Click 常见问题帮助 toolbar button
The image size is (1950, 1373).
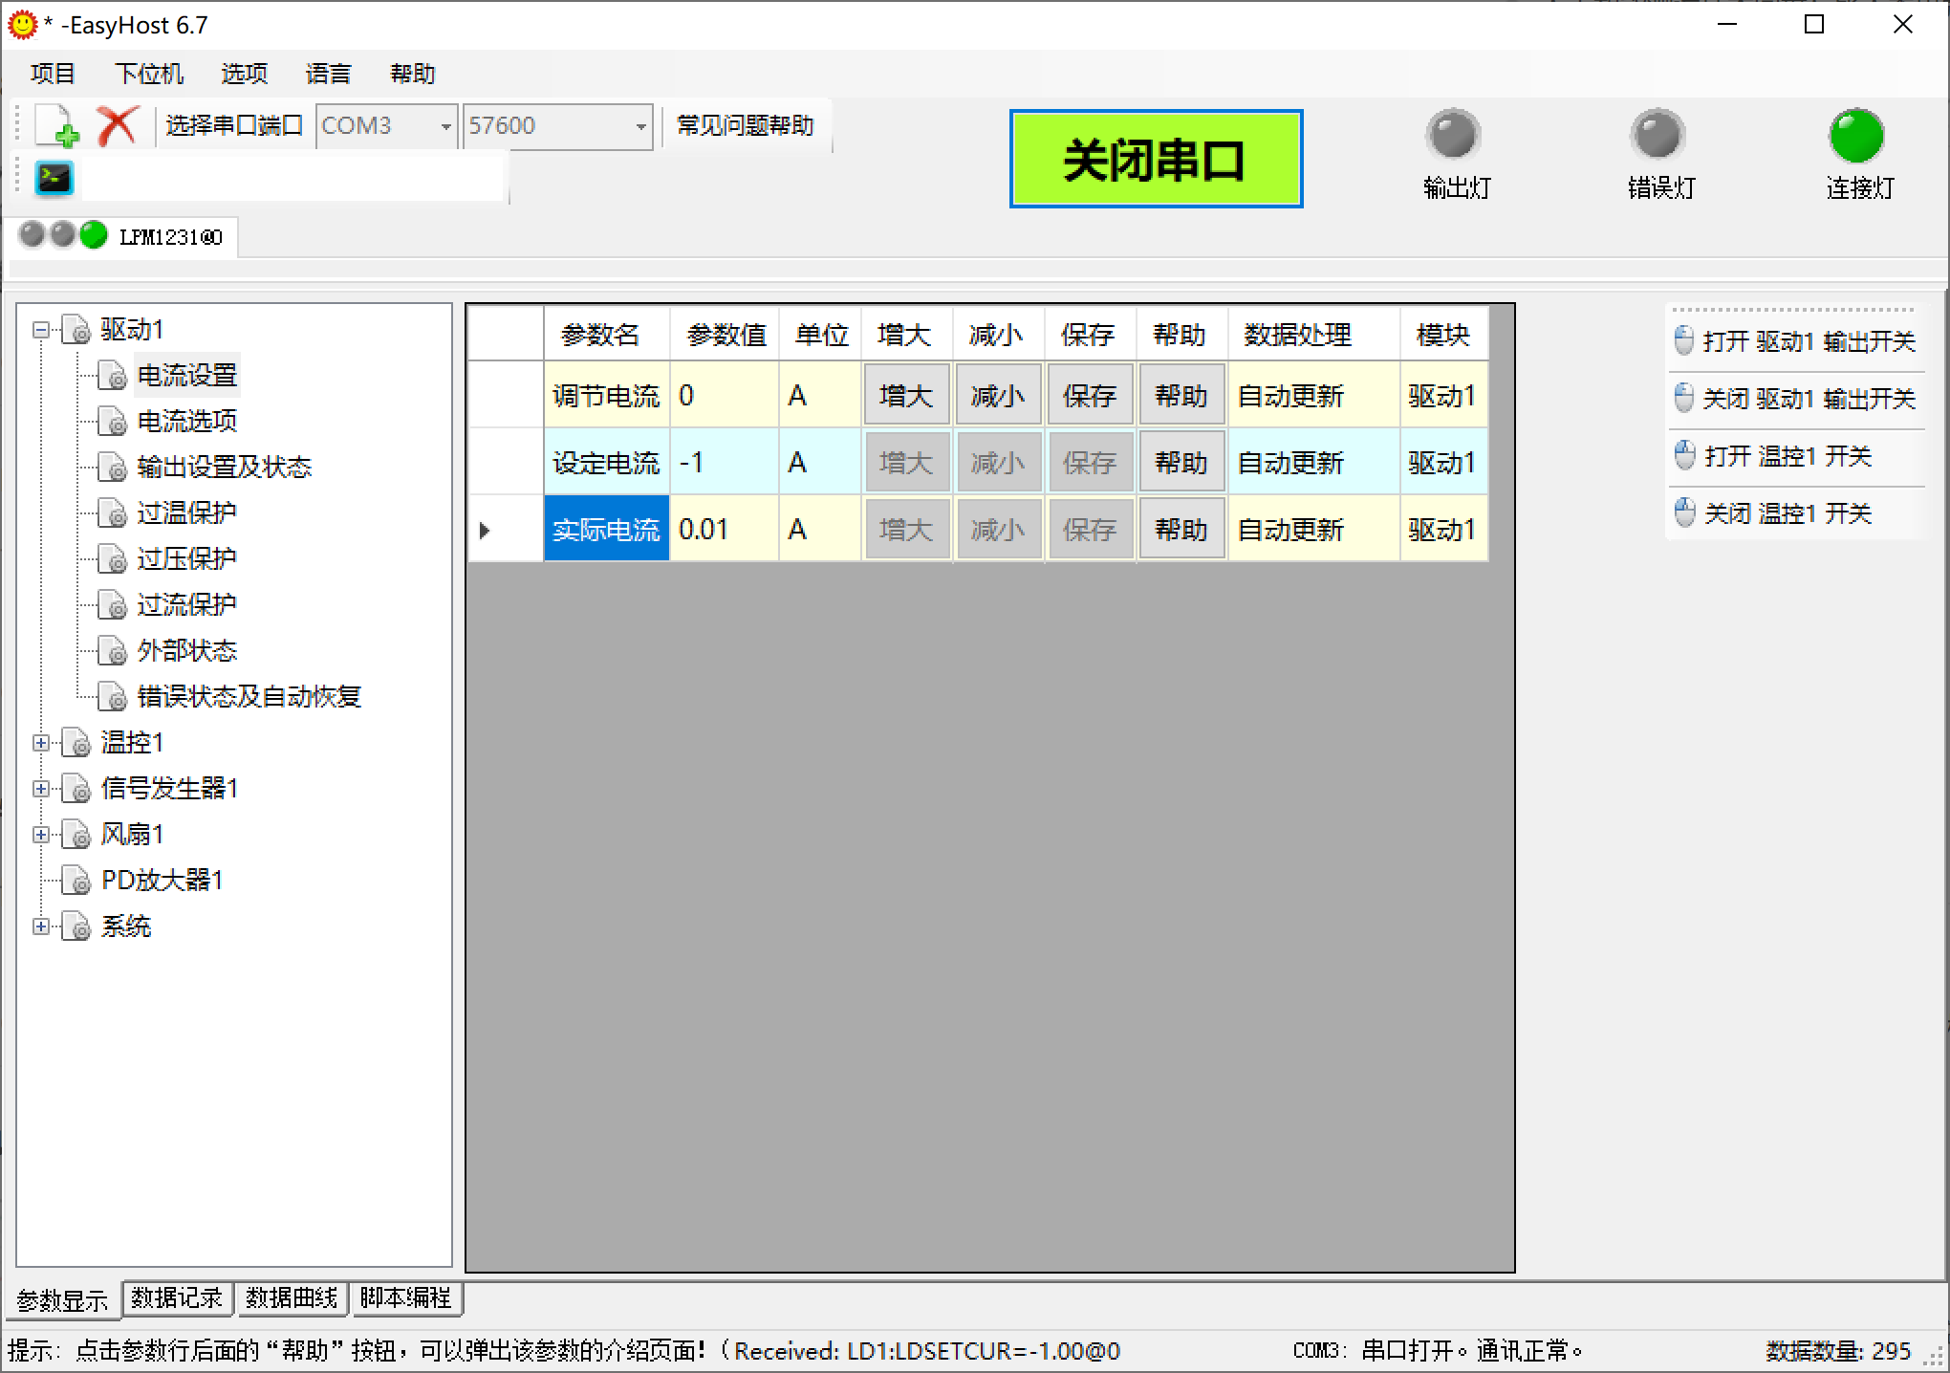click(745, 125)
